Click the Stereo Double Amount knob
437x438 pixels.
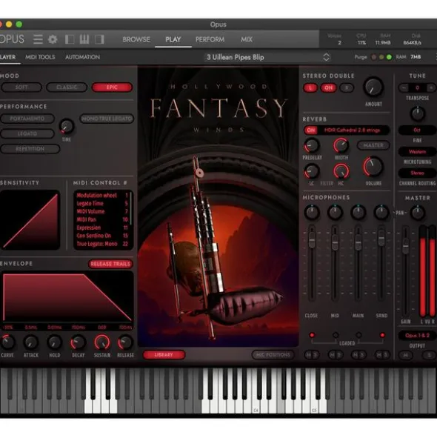click(373, 87)
